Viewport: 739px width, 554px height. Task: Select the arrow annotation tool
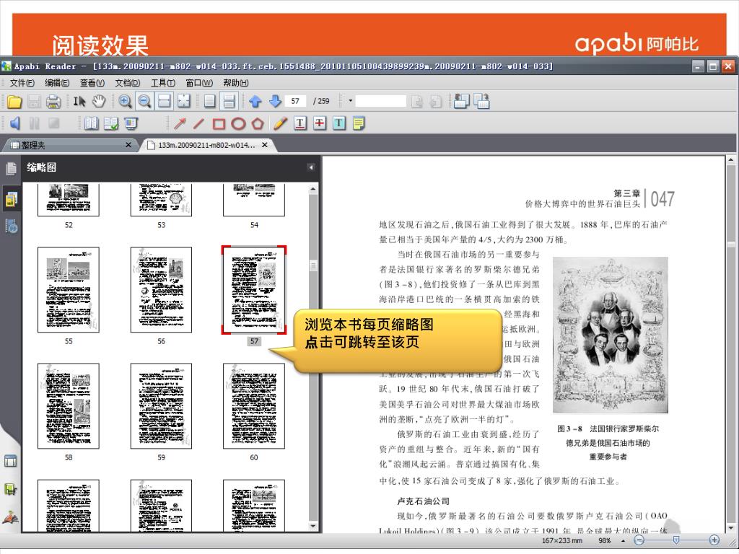point(180,123)
